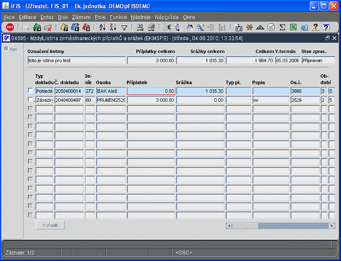Select the Nav radio button
341x261 pixels.
tap(6, 49)
